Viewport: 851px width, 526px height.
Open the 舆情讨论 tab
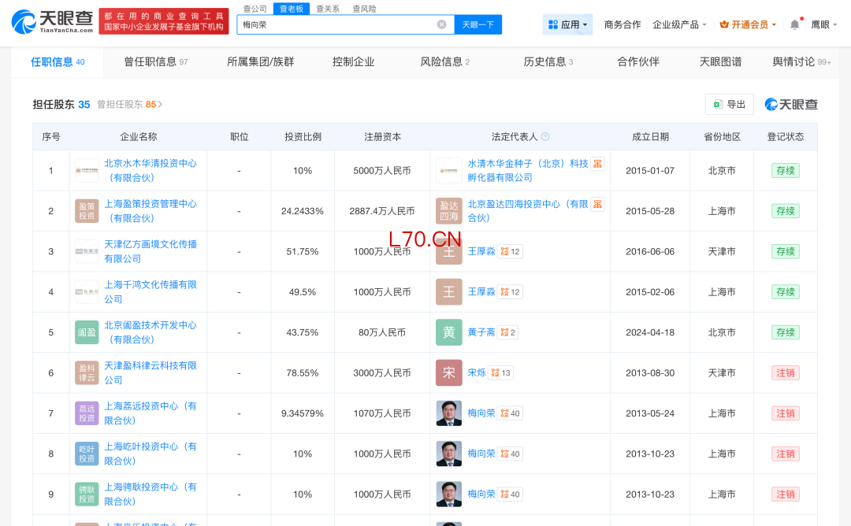(801, 62)
